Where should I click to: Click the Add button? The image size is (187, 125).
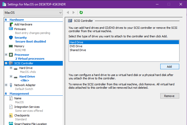coord(169,67)
